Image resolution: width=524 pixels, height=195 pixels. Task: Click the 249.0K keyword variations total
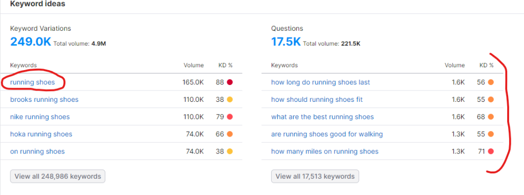click(x=31, y=42)
